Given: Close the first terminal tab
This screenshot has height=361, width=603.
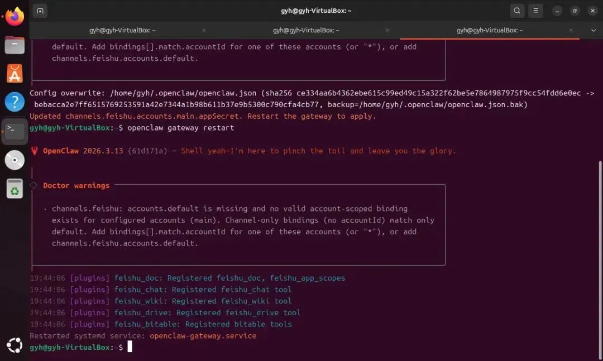Looking at the screenshot, I should click(x=203, y=30).
